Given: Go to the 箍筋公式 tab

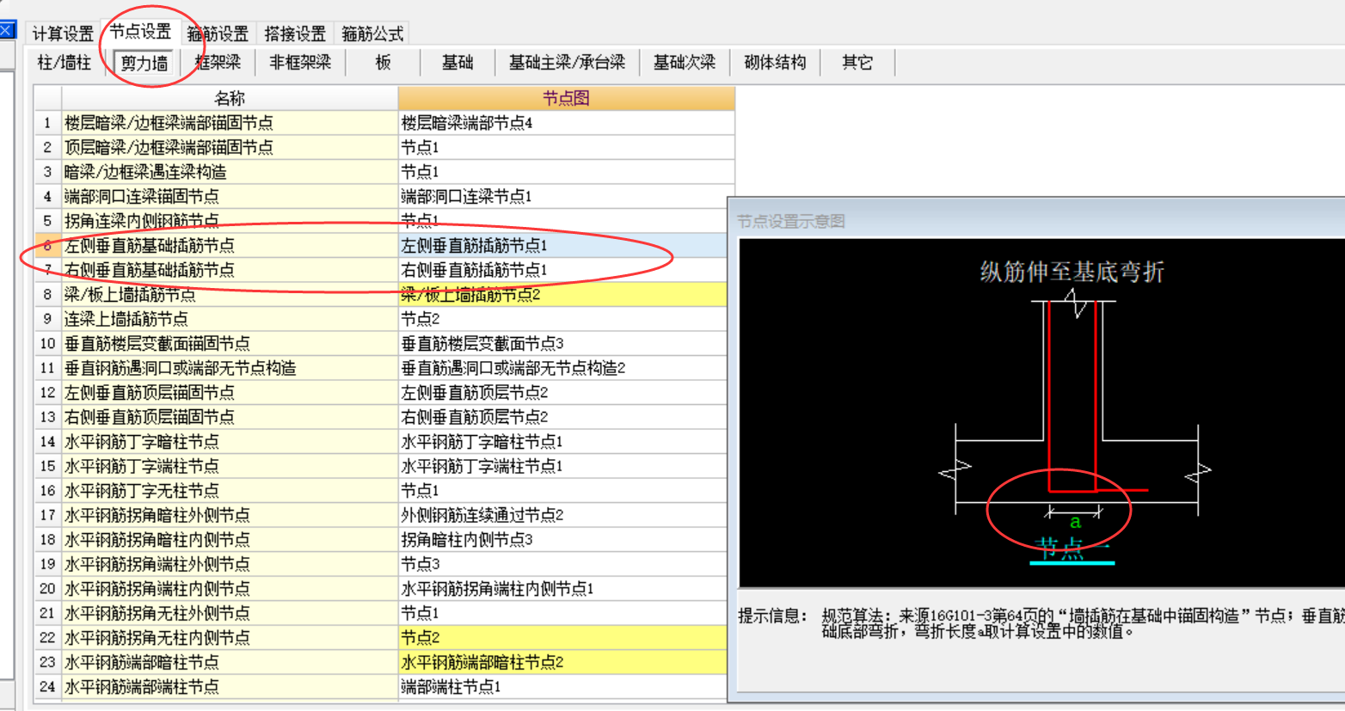Looking at the screenshot, I should click(x=372, y=34).
